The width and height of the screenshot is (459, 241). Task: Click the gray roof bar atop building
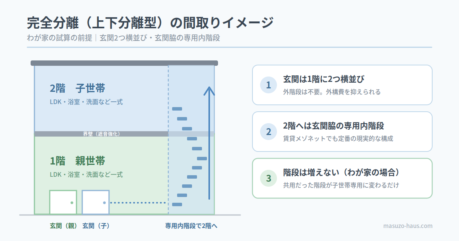pyautogui.click(x=124, y=63)
